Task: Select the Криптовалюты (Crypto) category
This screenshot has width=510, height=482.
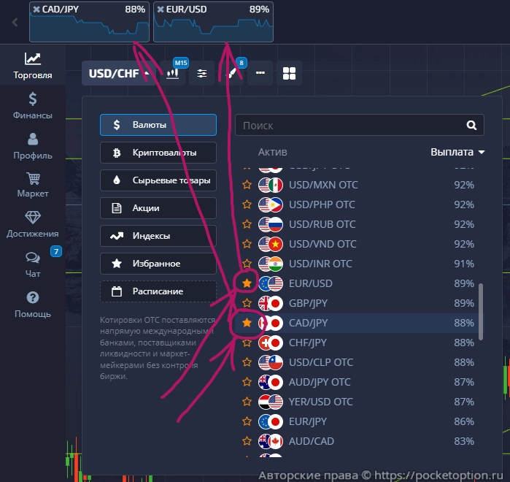Action: (x=158, y=153)
